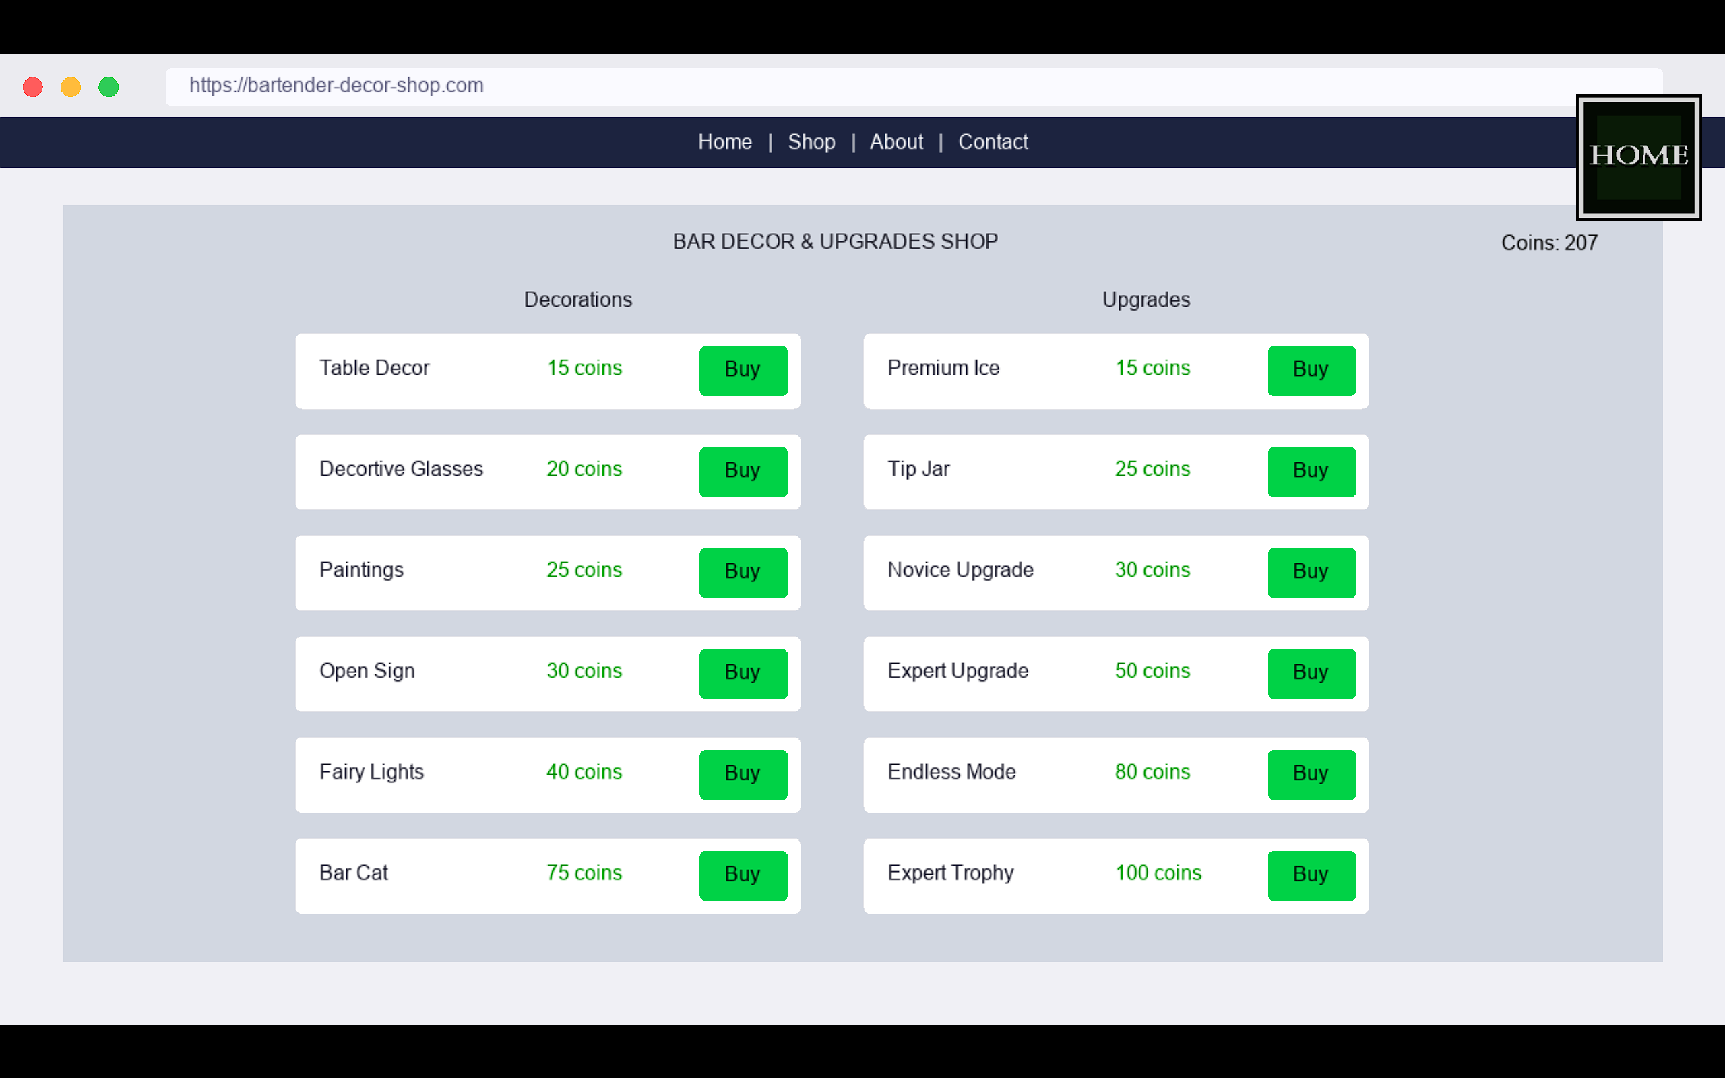Buy the Open Sign decoration
This screenshot has width=1725, height=1078.
tap(743, 673)
